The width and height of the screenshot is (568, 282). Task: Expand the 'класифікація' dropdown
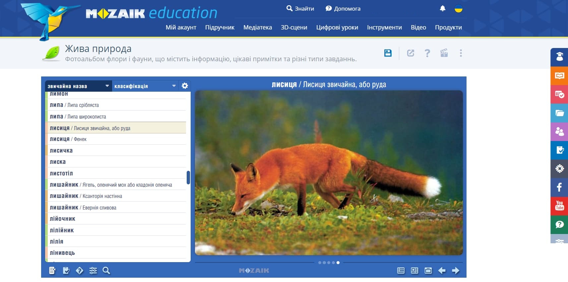tap(145, 86)
